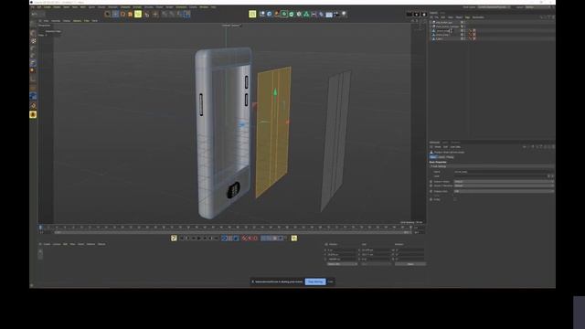This screenshot has height=329, width=585.
Task: Click the Name field in Attributes
Action: (504, 172)
